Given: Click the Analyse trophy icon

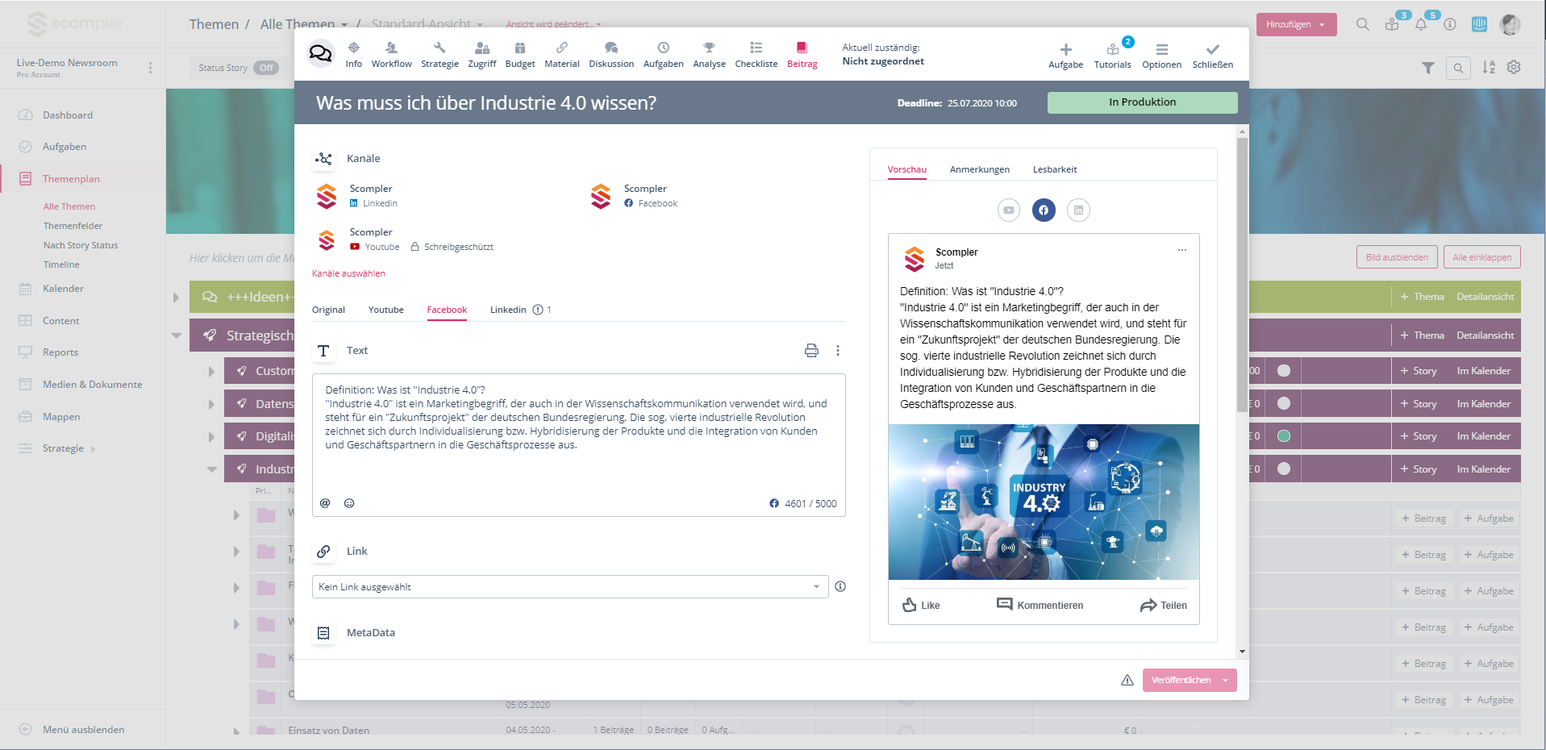Looking at the screenshot, I should pos(709,48).
